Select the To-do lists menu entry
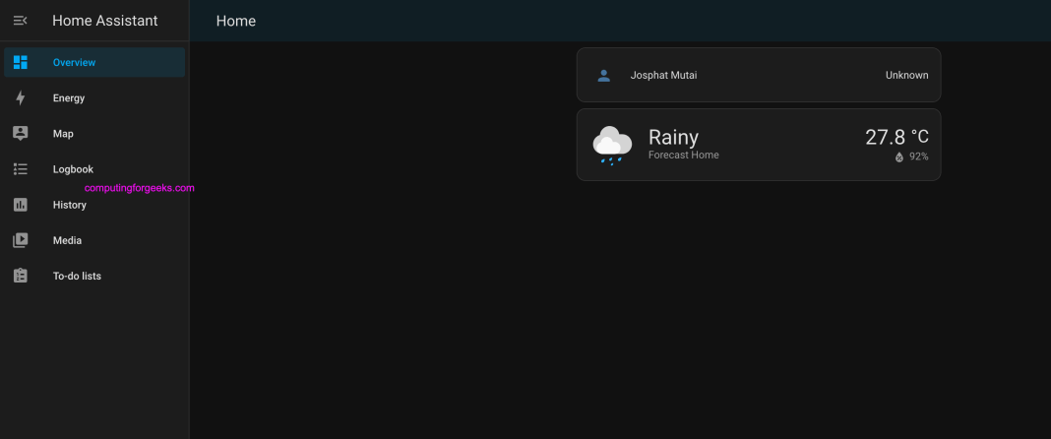1051x439 pixels. (94, 276)
